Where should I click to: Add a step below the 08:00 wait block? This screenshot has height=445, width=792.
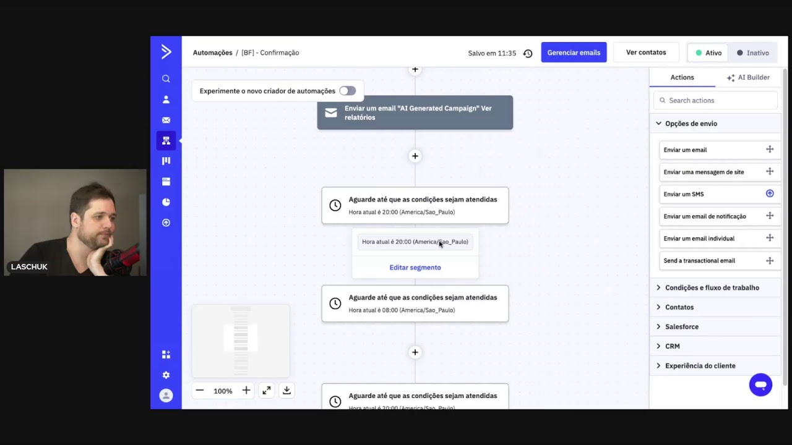coord(415,352)
